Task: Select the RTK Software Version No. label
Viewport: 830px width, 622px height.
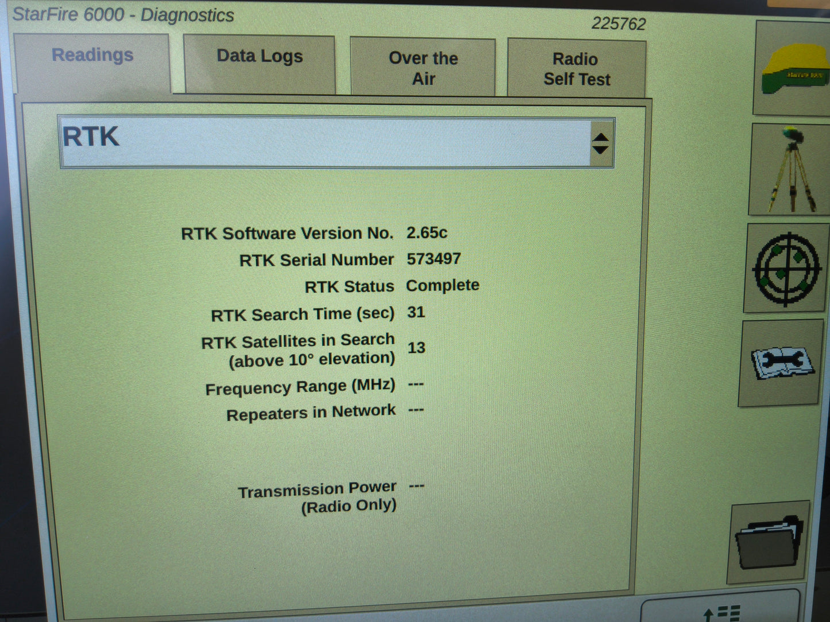Action: (287, 234)
